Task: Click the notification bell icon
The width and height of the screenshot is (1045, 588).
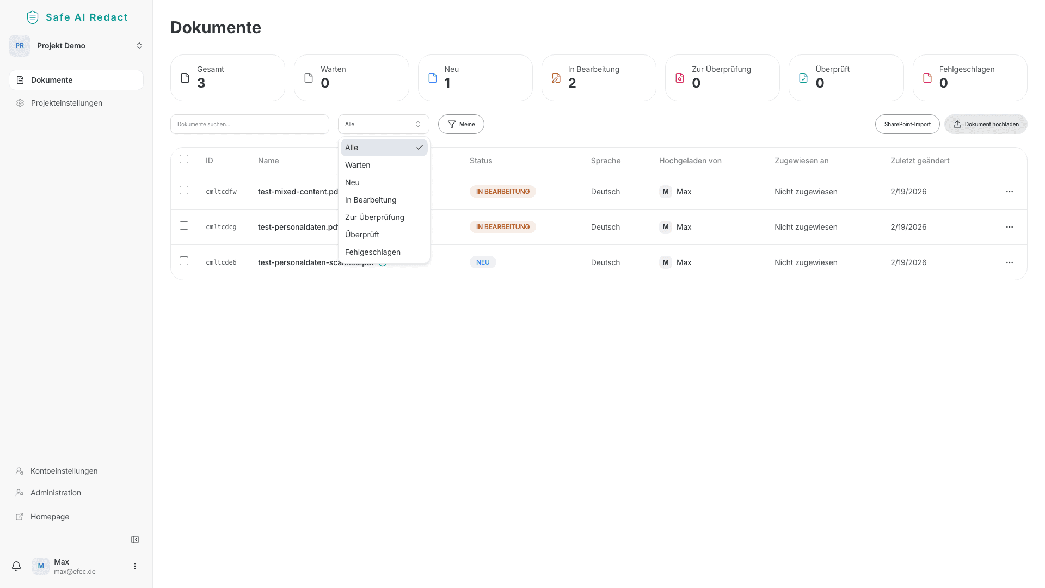Action: point(16,566)
